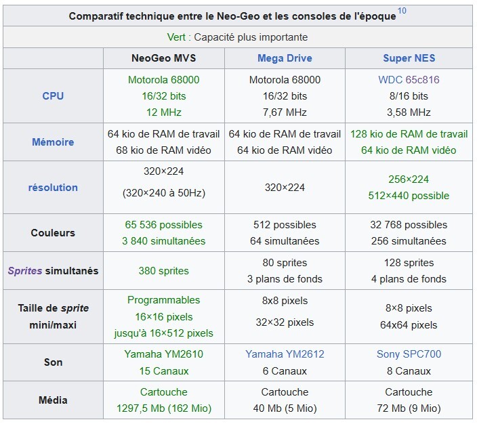This screenshot has width=477, height=424.
Task: Click the table title caption text
Action: tap(232, 16)
